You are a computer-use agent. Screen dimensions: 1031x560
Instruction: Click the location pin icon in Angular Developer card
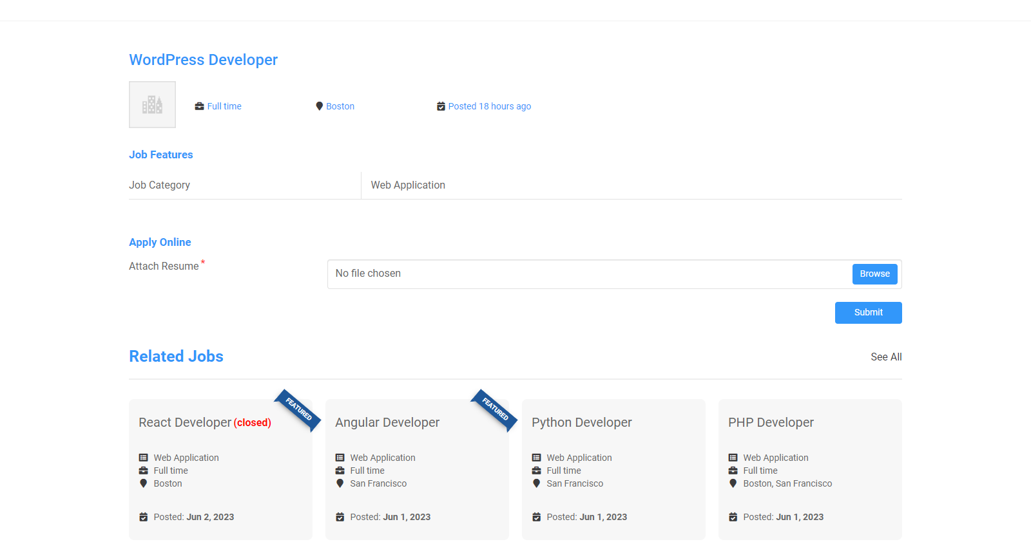340,483
